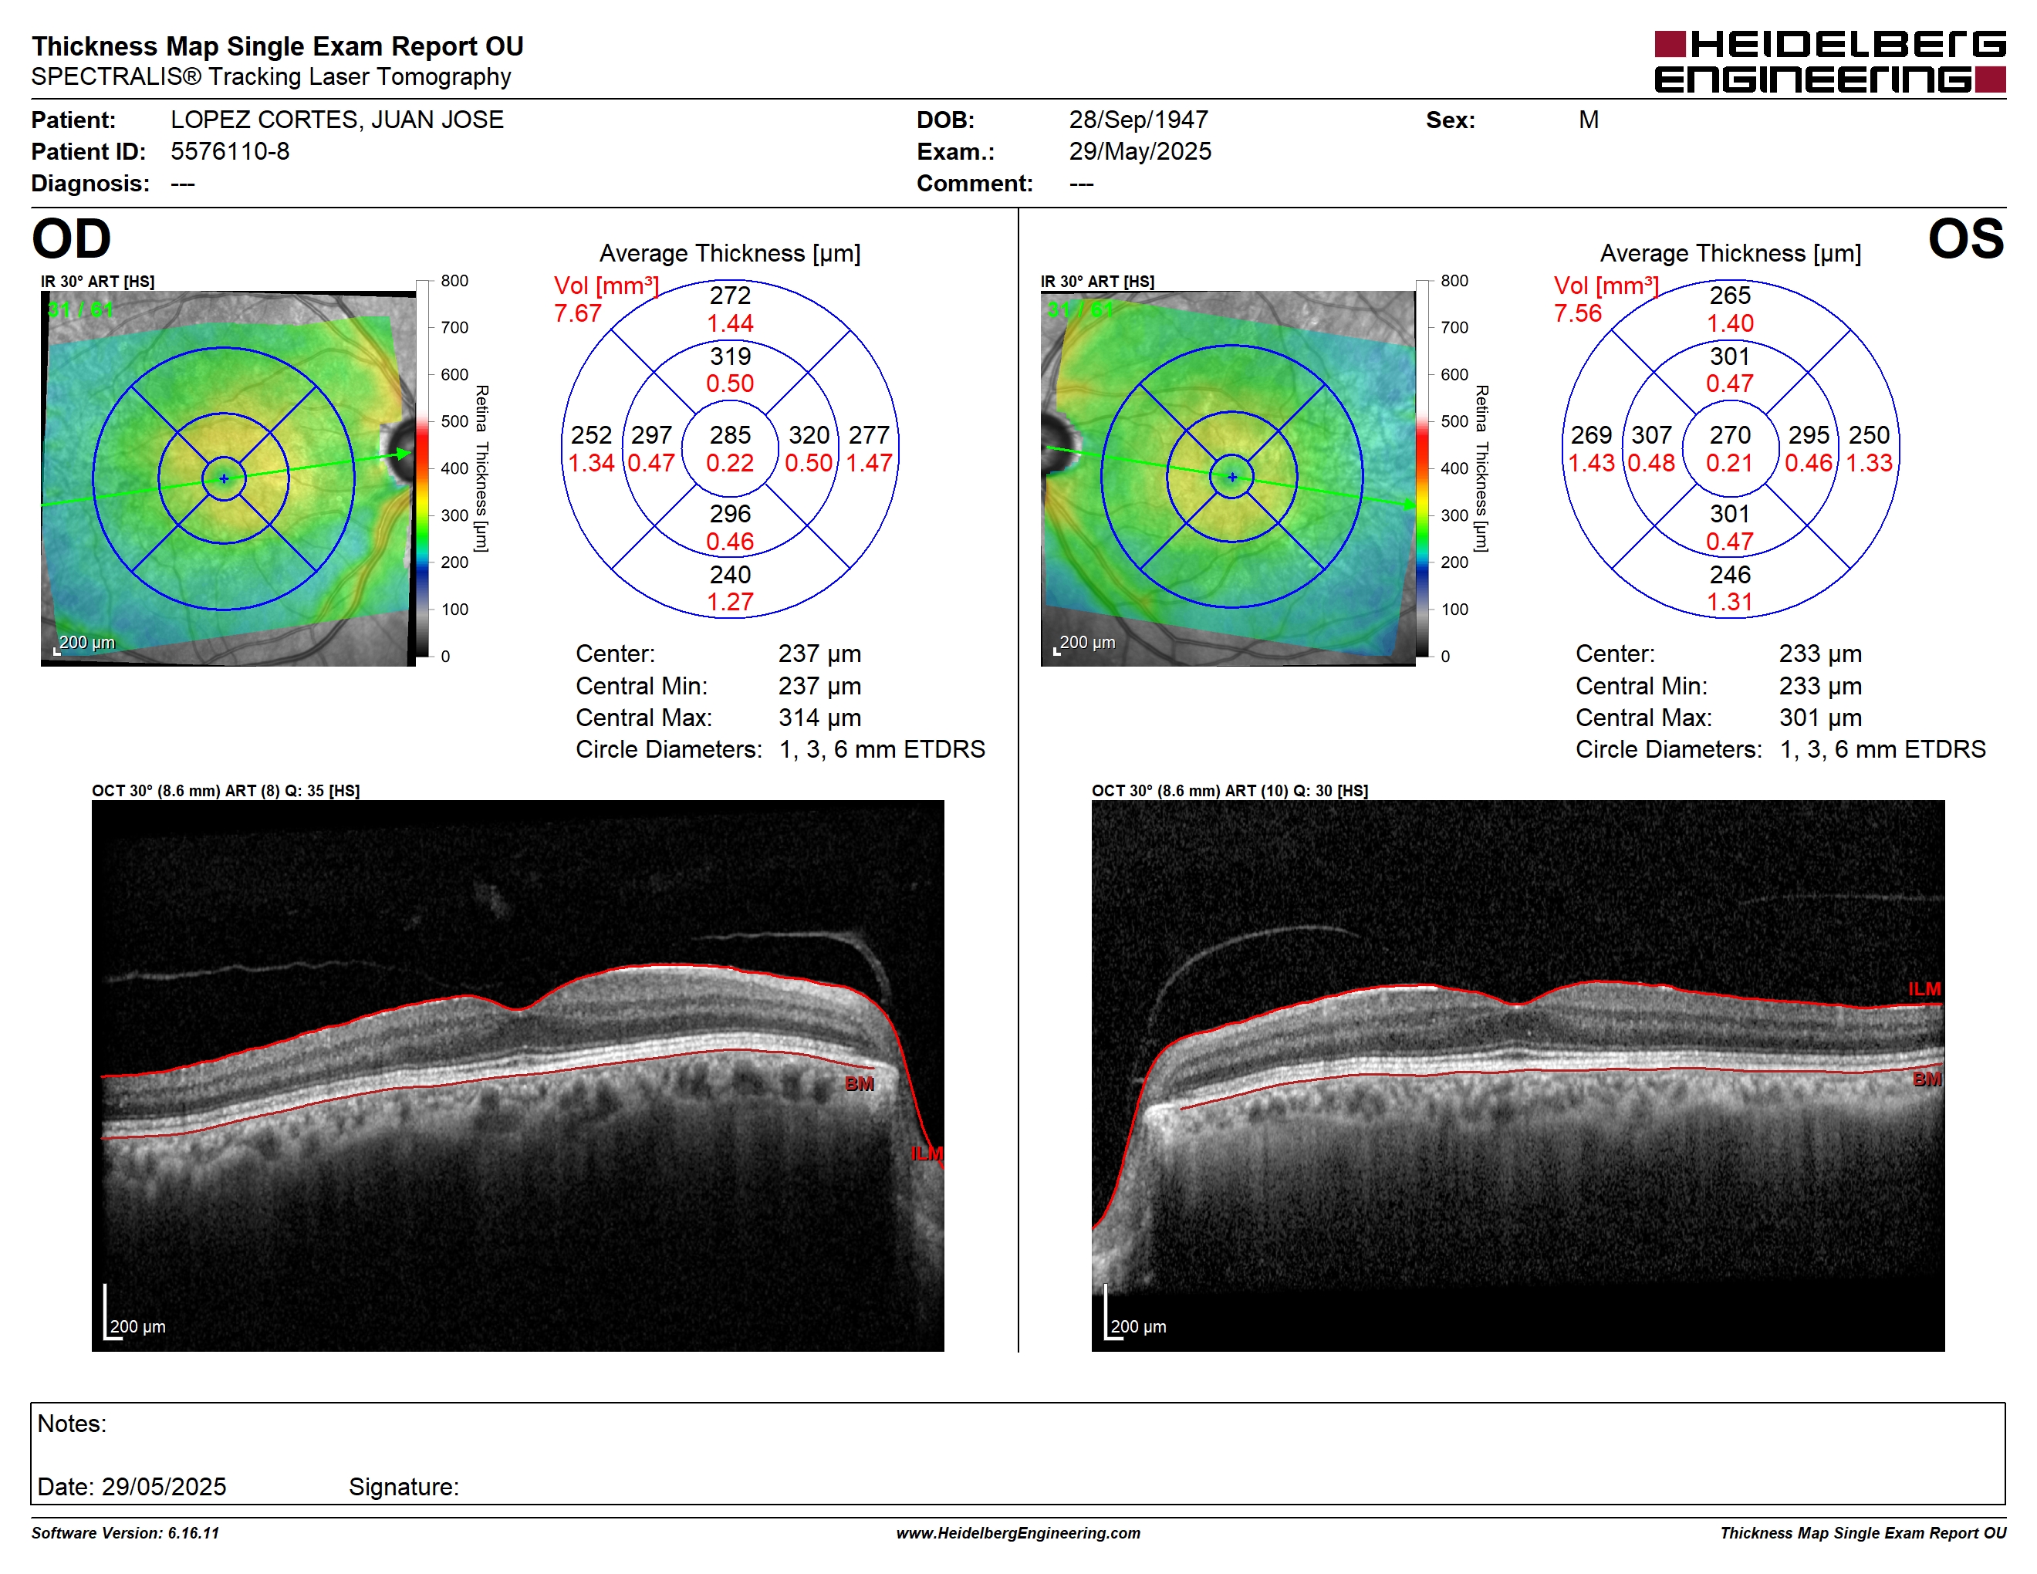Select OD outer superior thickness 272
Screen dimensions: 2037x1574
[x=729, y=296]
